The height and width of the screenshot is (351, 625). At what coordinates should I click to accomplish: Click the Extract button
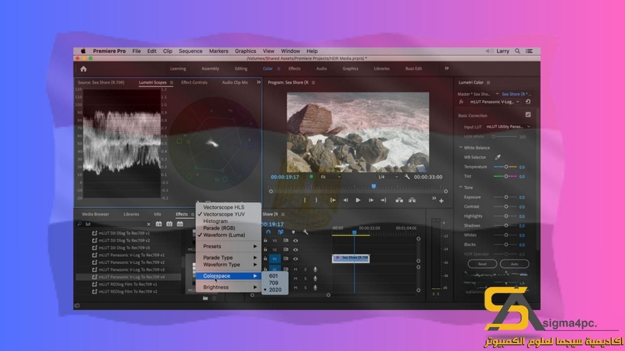[412, 200]
